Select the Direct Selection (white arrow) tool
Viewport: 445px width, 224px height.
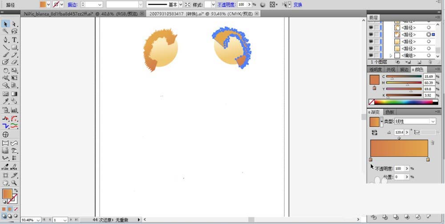click(x=14, y=24)
